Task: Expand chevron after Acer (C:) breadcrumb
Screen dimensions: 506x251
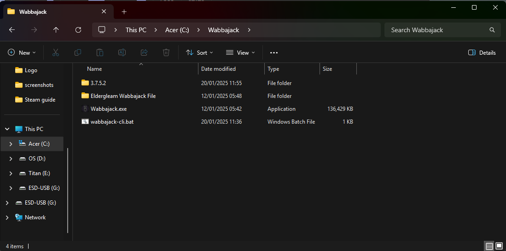Action: tap(198, 30)
